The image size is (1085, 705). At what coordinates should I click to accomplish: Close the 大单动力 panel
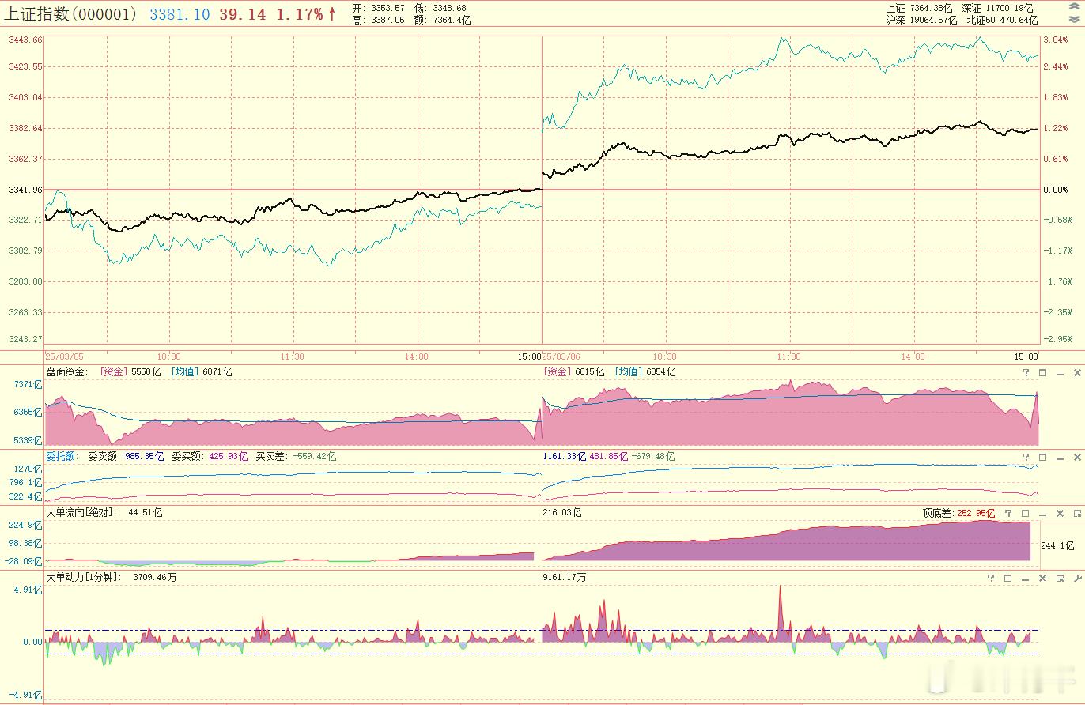(1042, 578)
